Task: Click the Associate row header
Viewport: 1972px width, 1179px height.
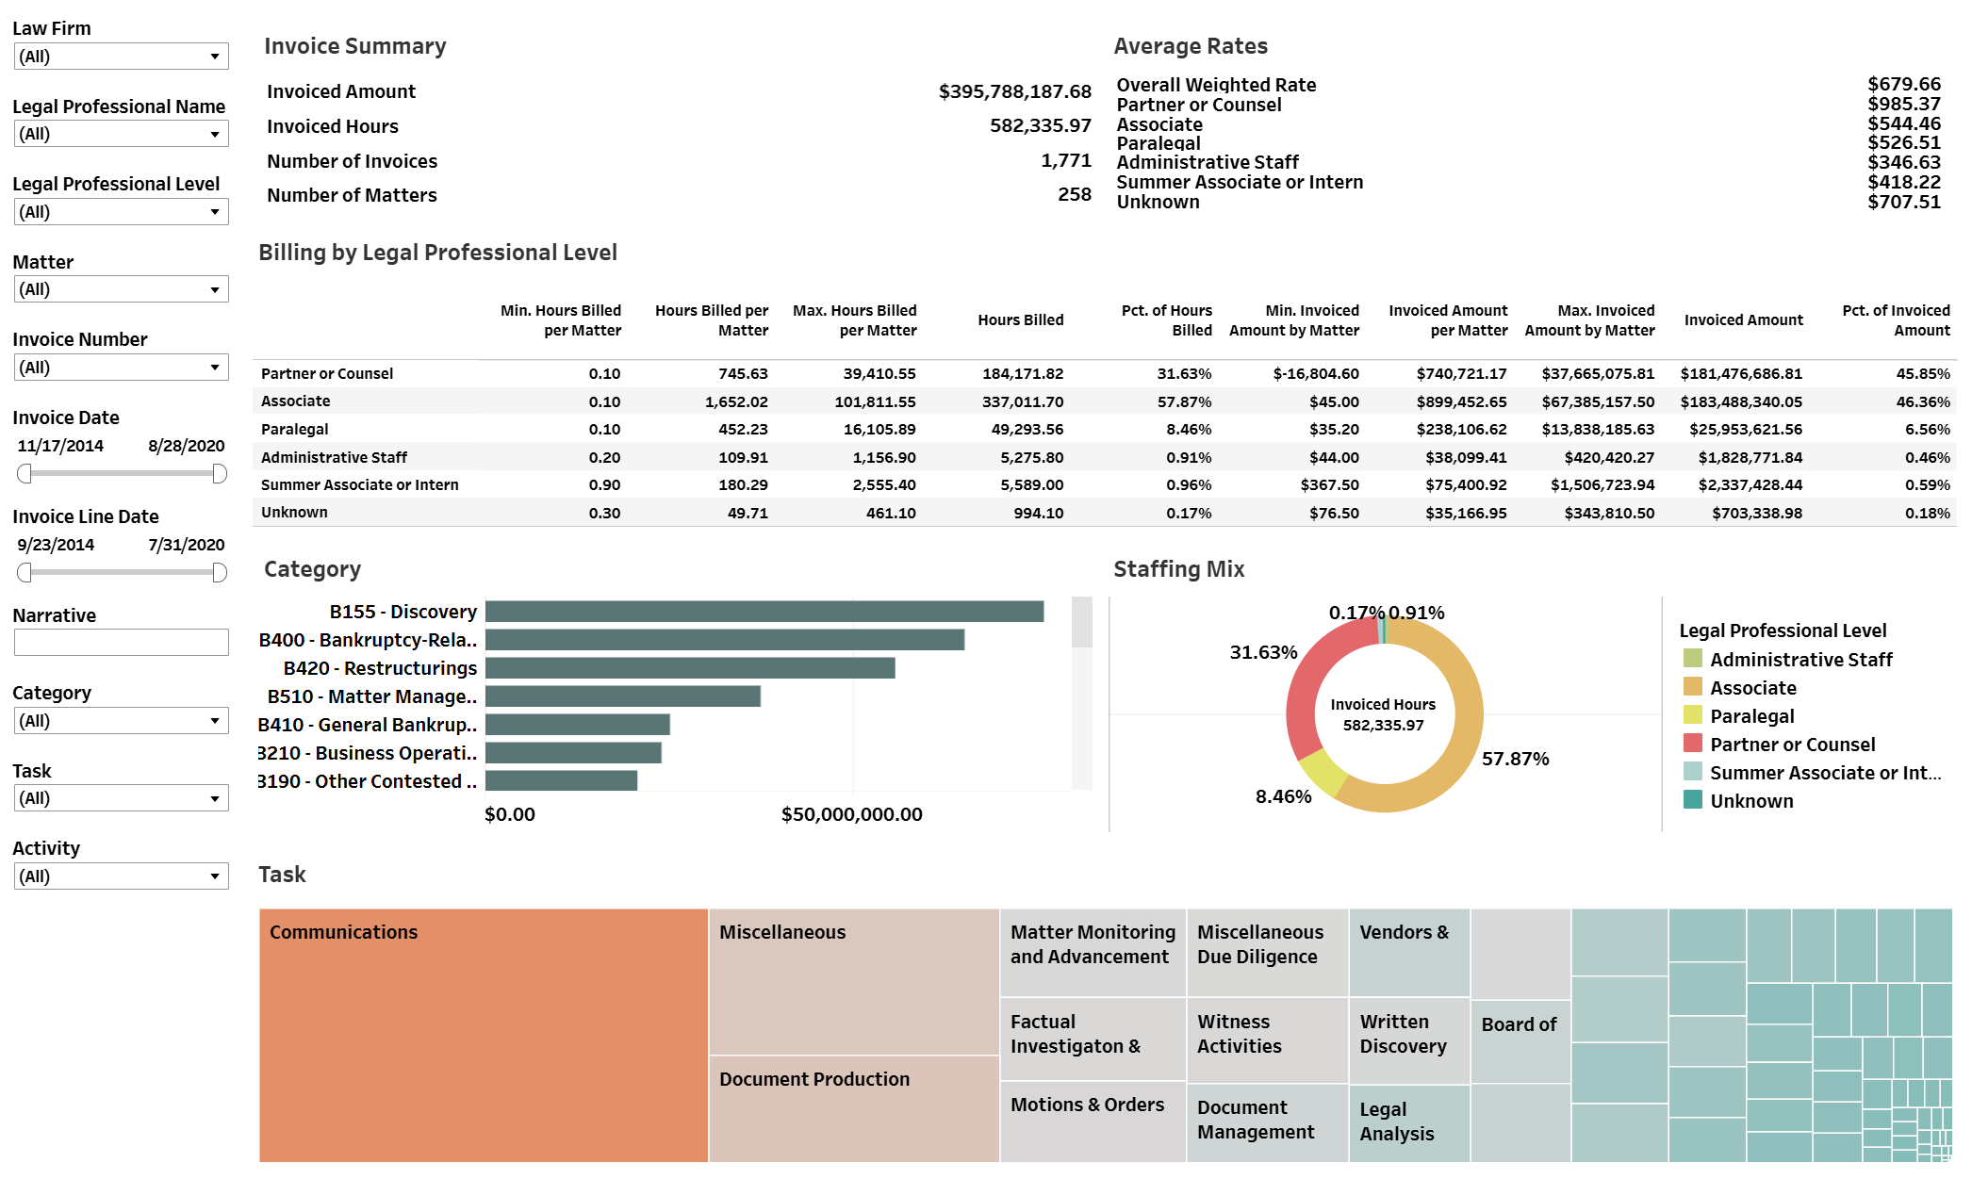Action: point(295,401)
